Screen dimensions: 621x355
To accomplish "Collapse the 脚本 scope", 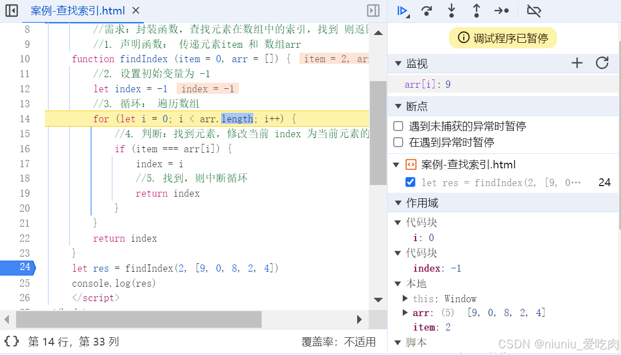I will coord(398,342).
